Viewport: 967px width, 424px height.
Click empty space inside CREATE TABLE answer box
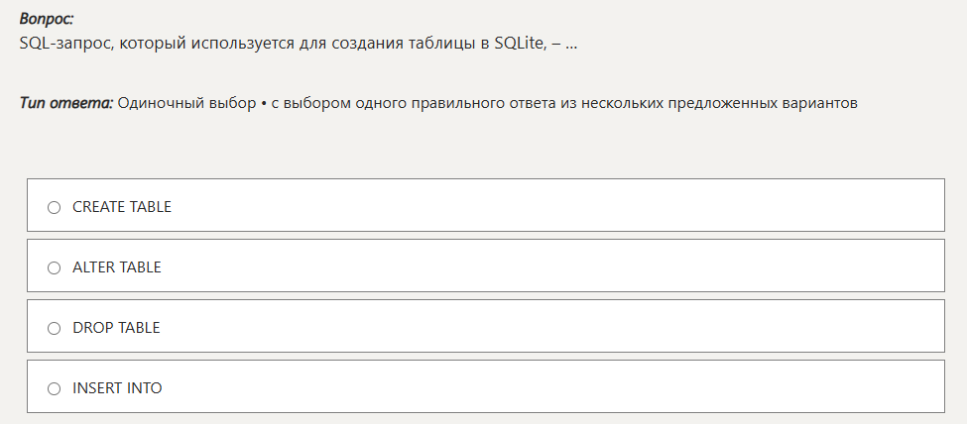tap(555, 205)
